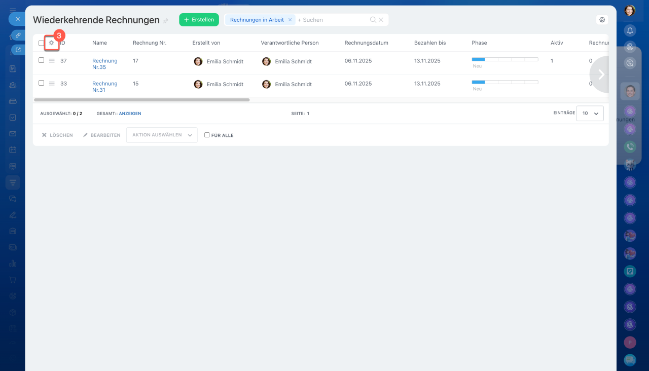Image resolution: width=649 pixels, height=371 pixels.
Task: Expand the Einträge page-size dropdown
Action: click(x=590, y=114)
